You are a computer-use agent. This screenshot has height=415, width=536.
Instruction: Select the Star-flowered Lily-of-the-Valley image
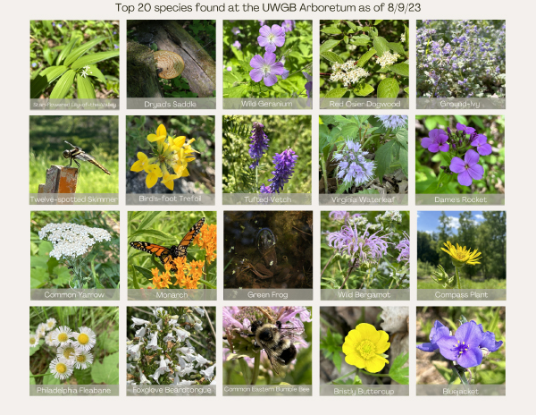(x=74, y=64)
